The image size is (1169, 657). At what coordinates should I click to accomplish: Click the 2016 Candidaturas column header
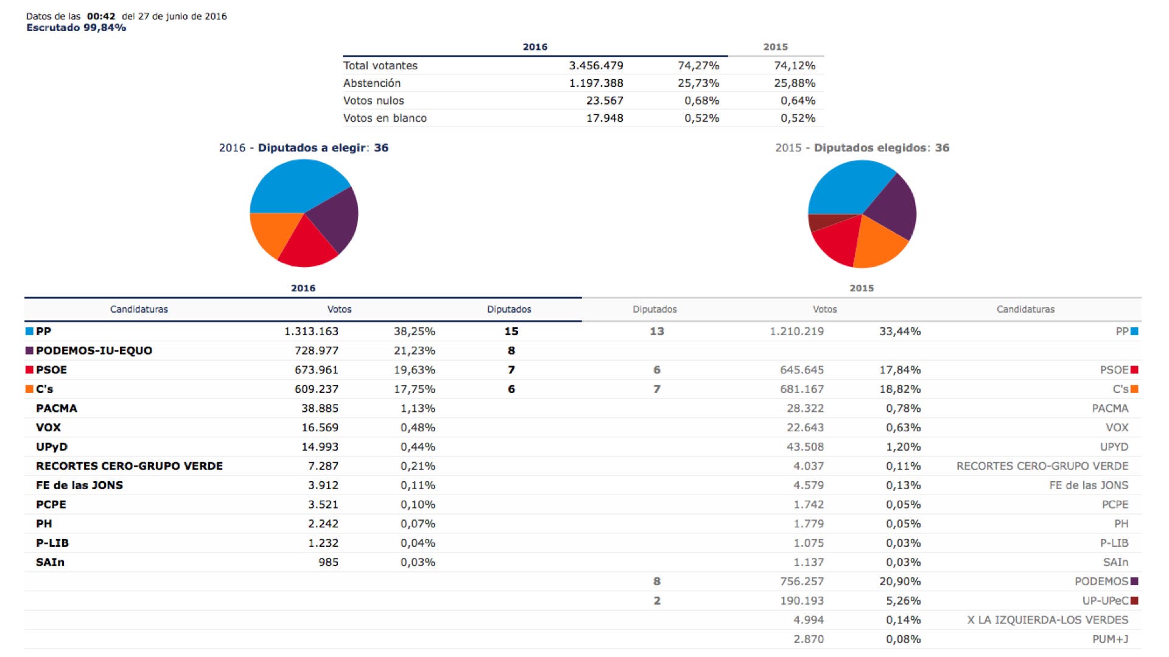point(139,309)
